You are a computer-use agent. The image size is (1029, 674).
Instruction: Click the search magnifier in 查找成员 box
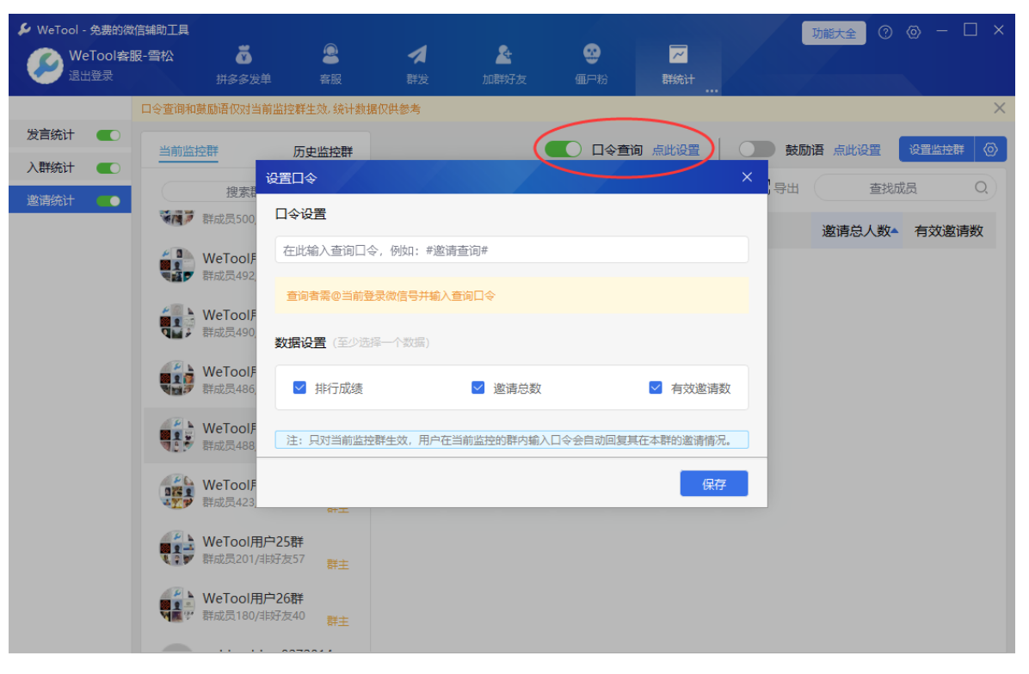click(x=981, y=188)
